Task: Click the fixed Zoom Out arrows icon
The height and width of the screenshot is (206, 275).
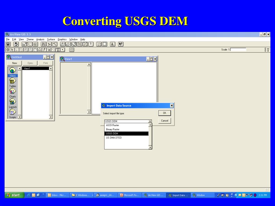Action: point(85,44)
